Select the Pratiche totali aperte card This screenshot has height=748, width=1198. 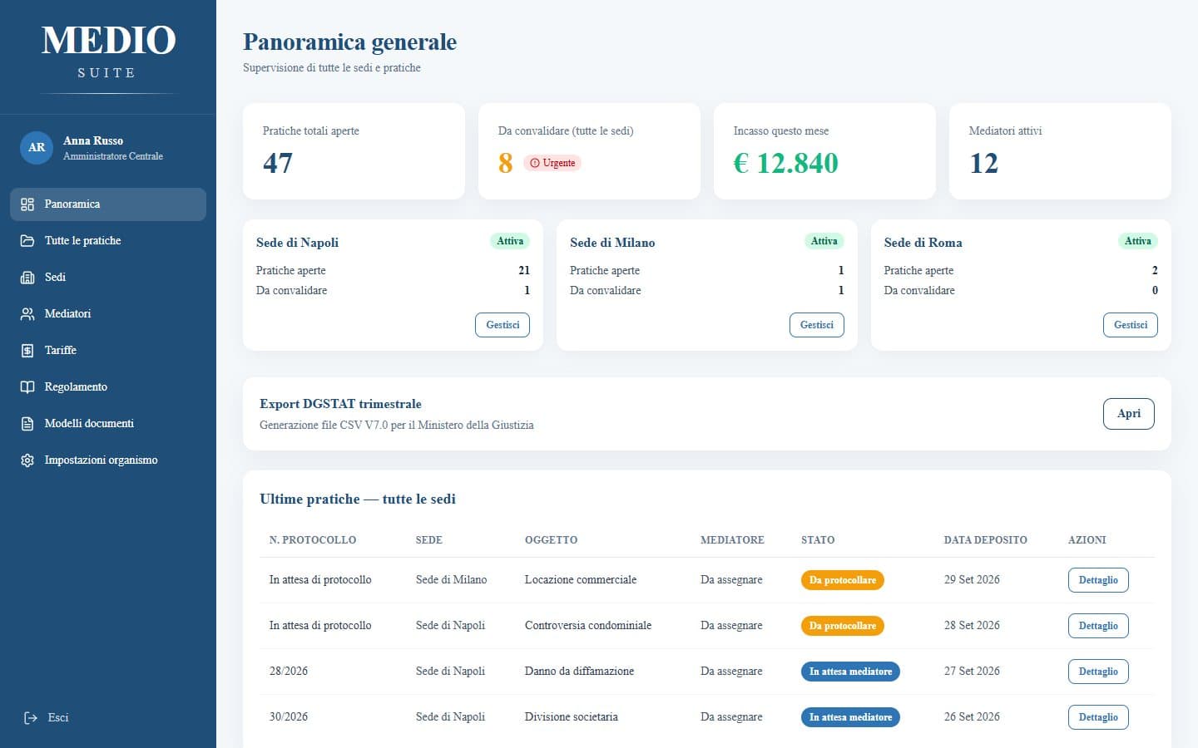click(x=354, y=151)
